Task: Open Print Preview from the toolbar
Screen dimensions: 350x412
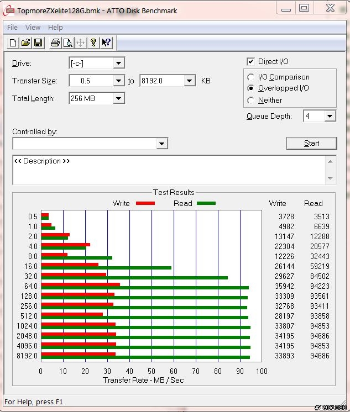Action: tap(68, 43)
